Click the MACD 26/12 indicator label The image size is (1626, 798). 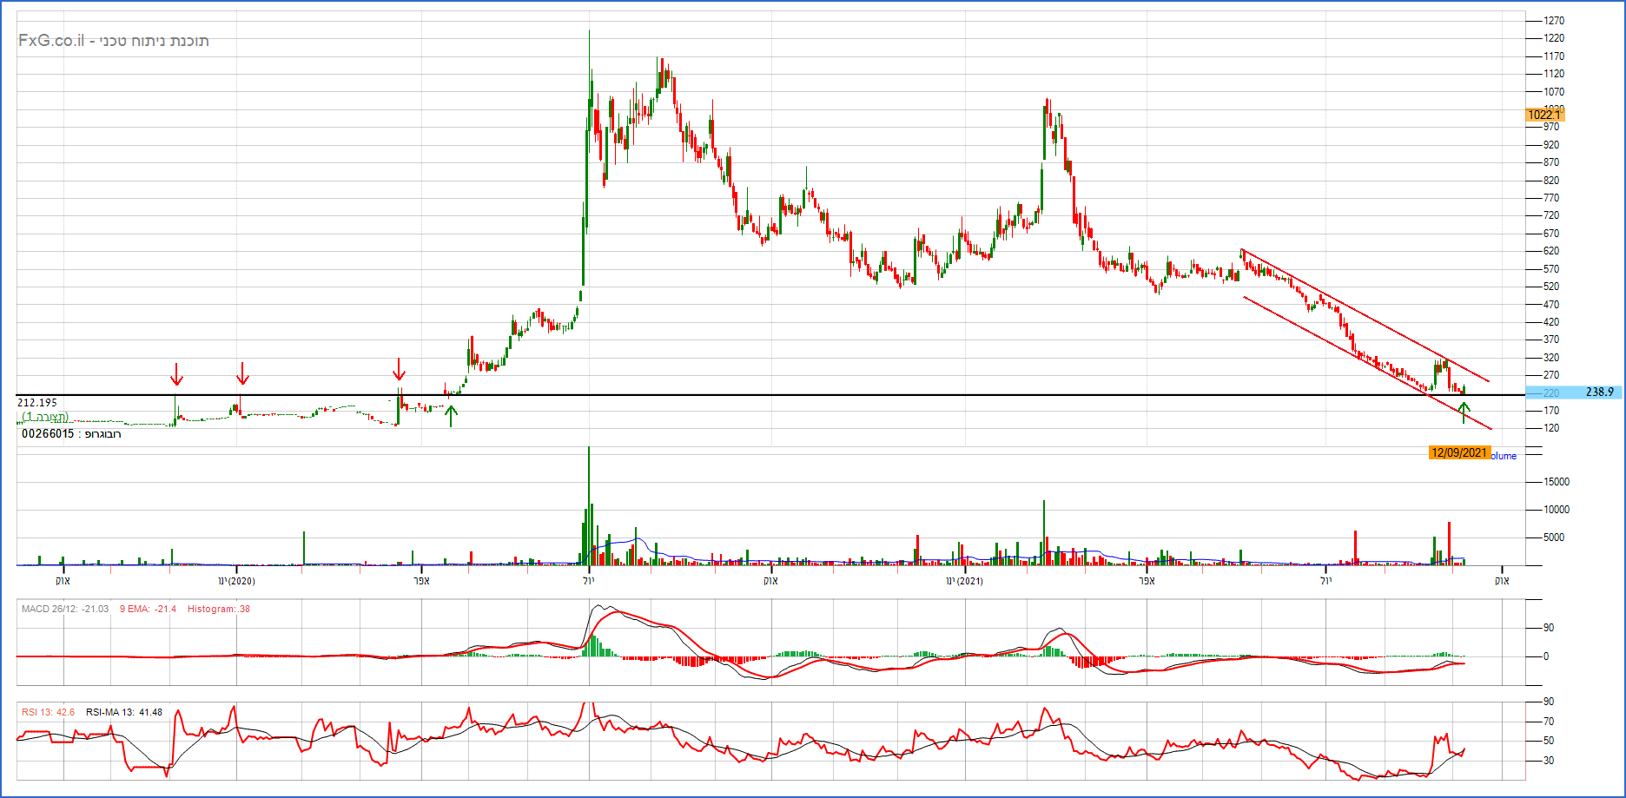point(65,609)
